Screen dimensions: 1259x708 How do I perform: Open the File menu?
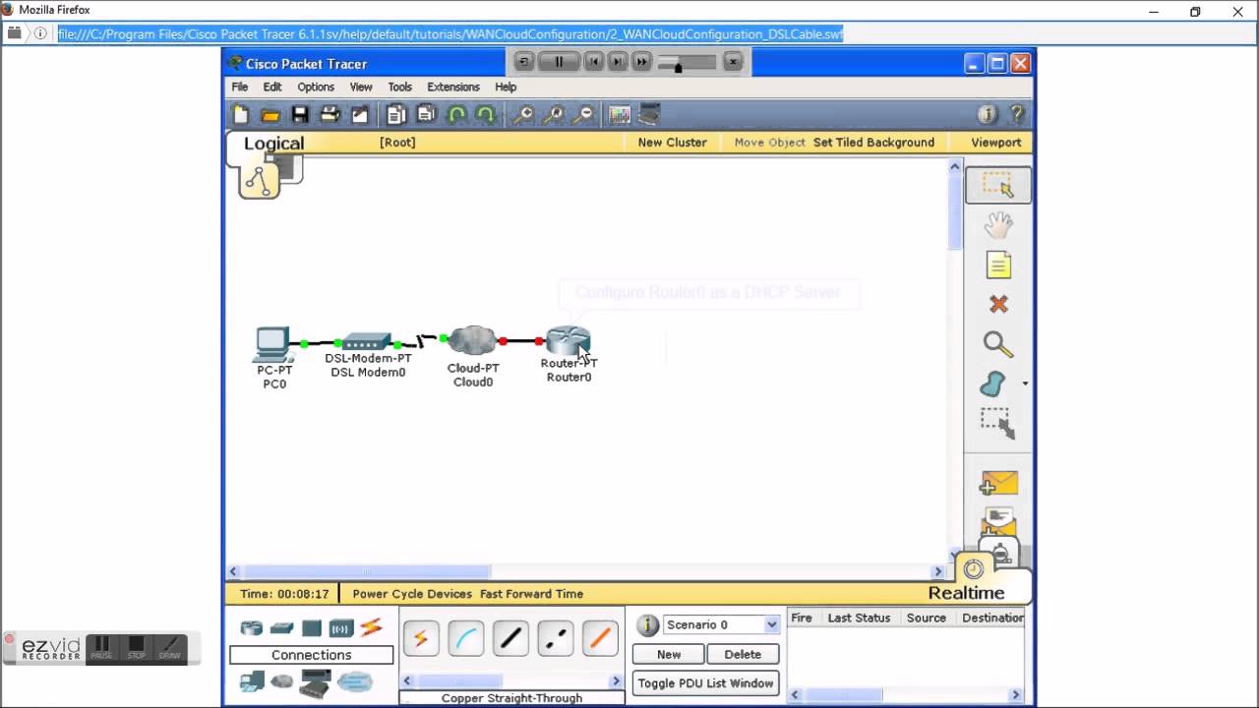(240, 87)
